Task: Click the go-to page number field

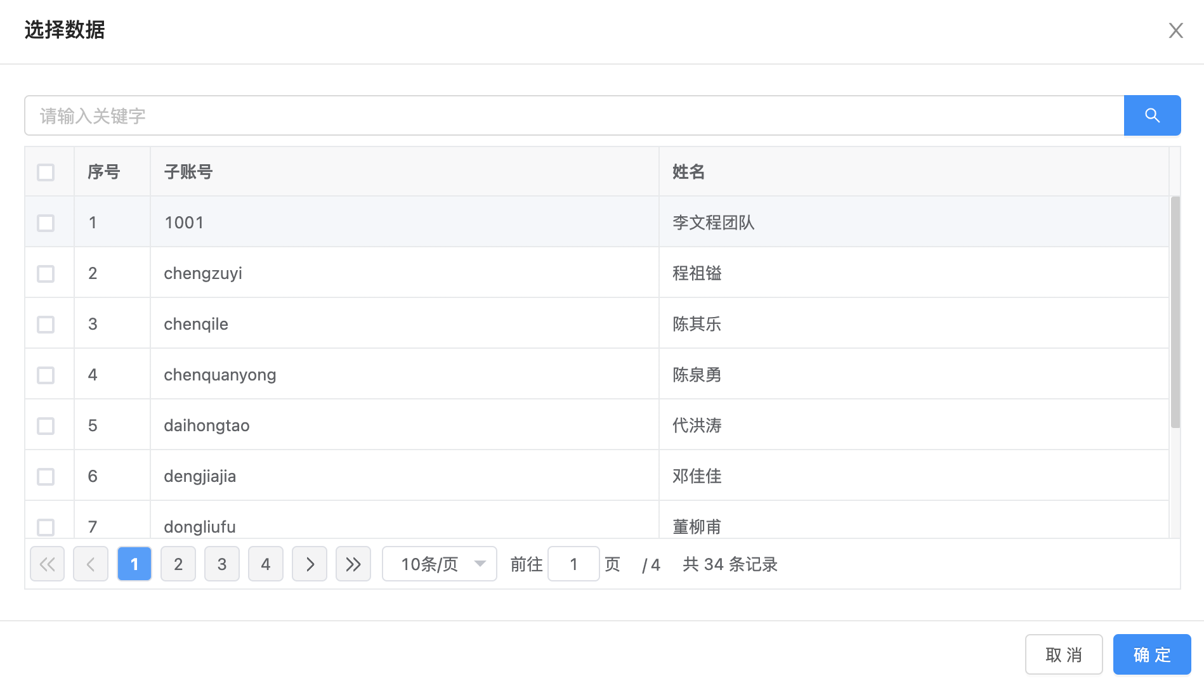Action: 573,564
